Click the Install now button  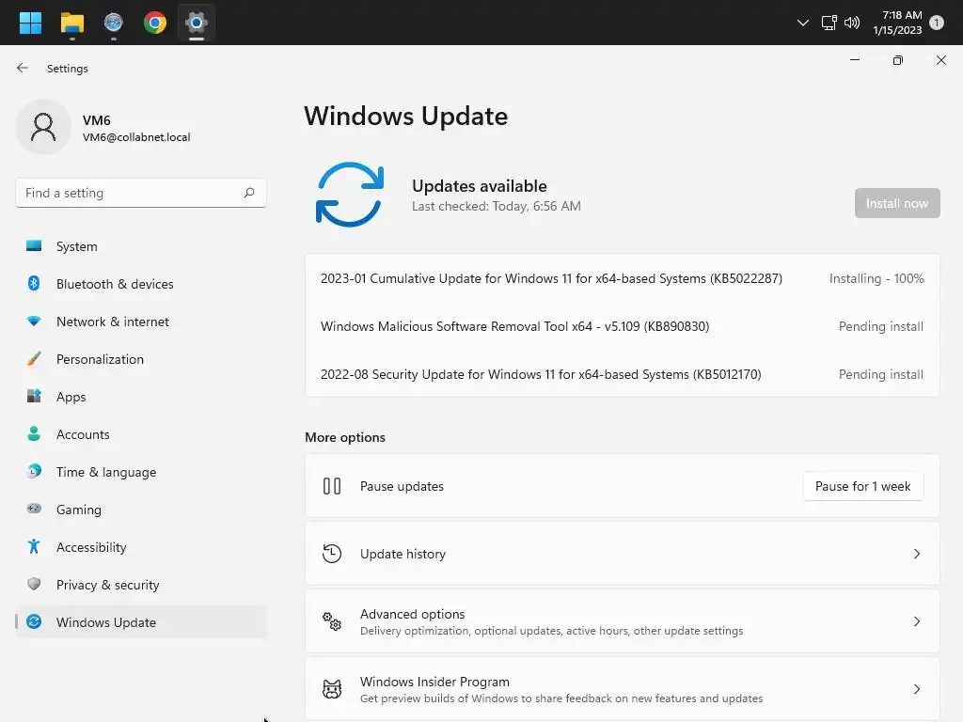(x=897, y=203)
